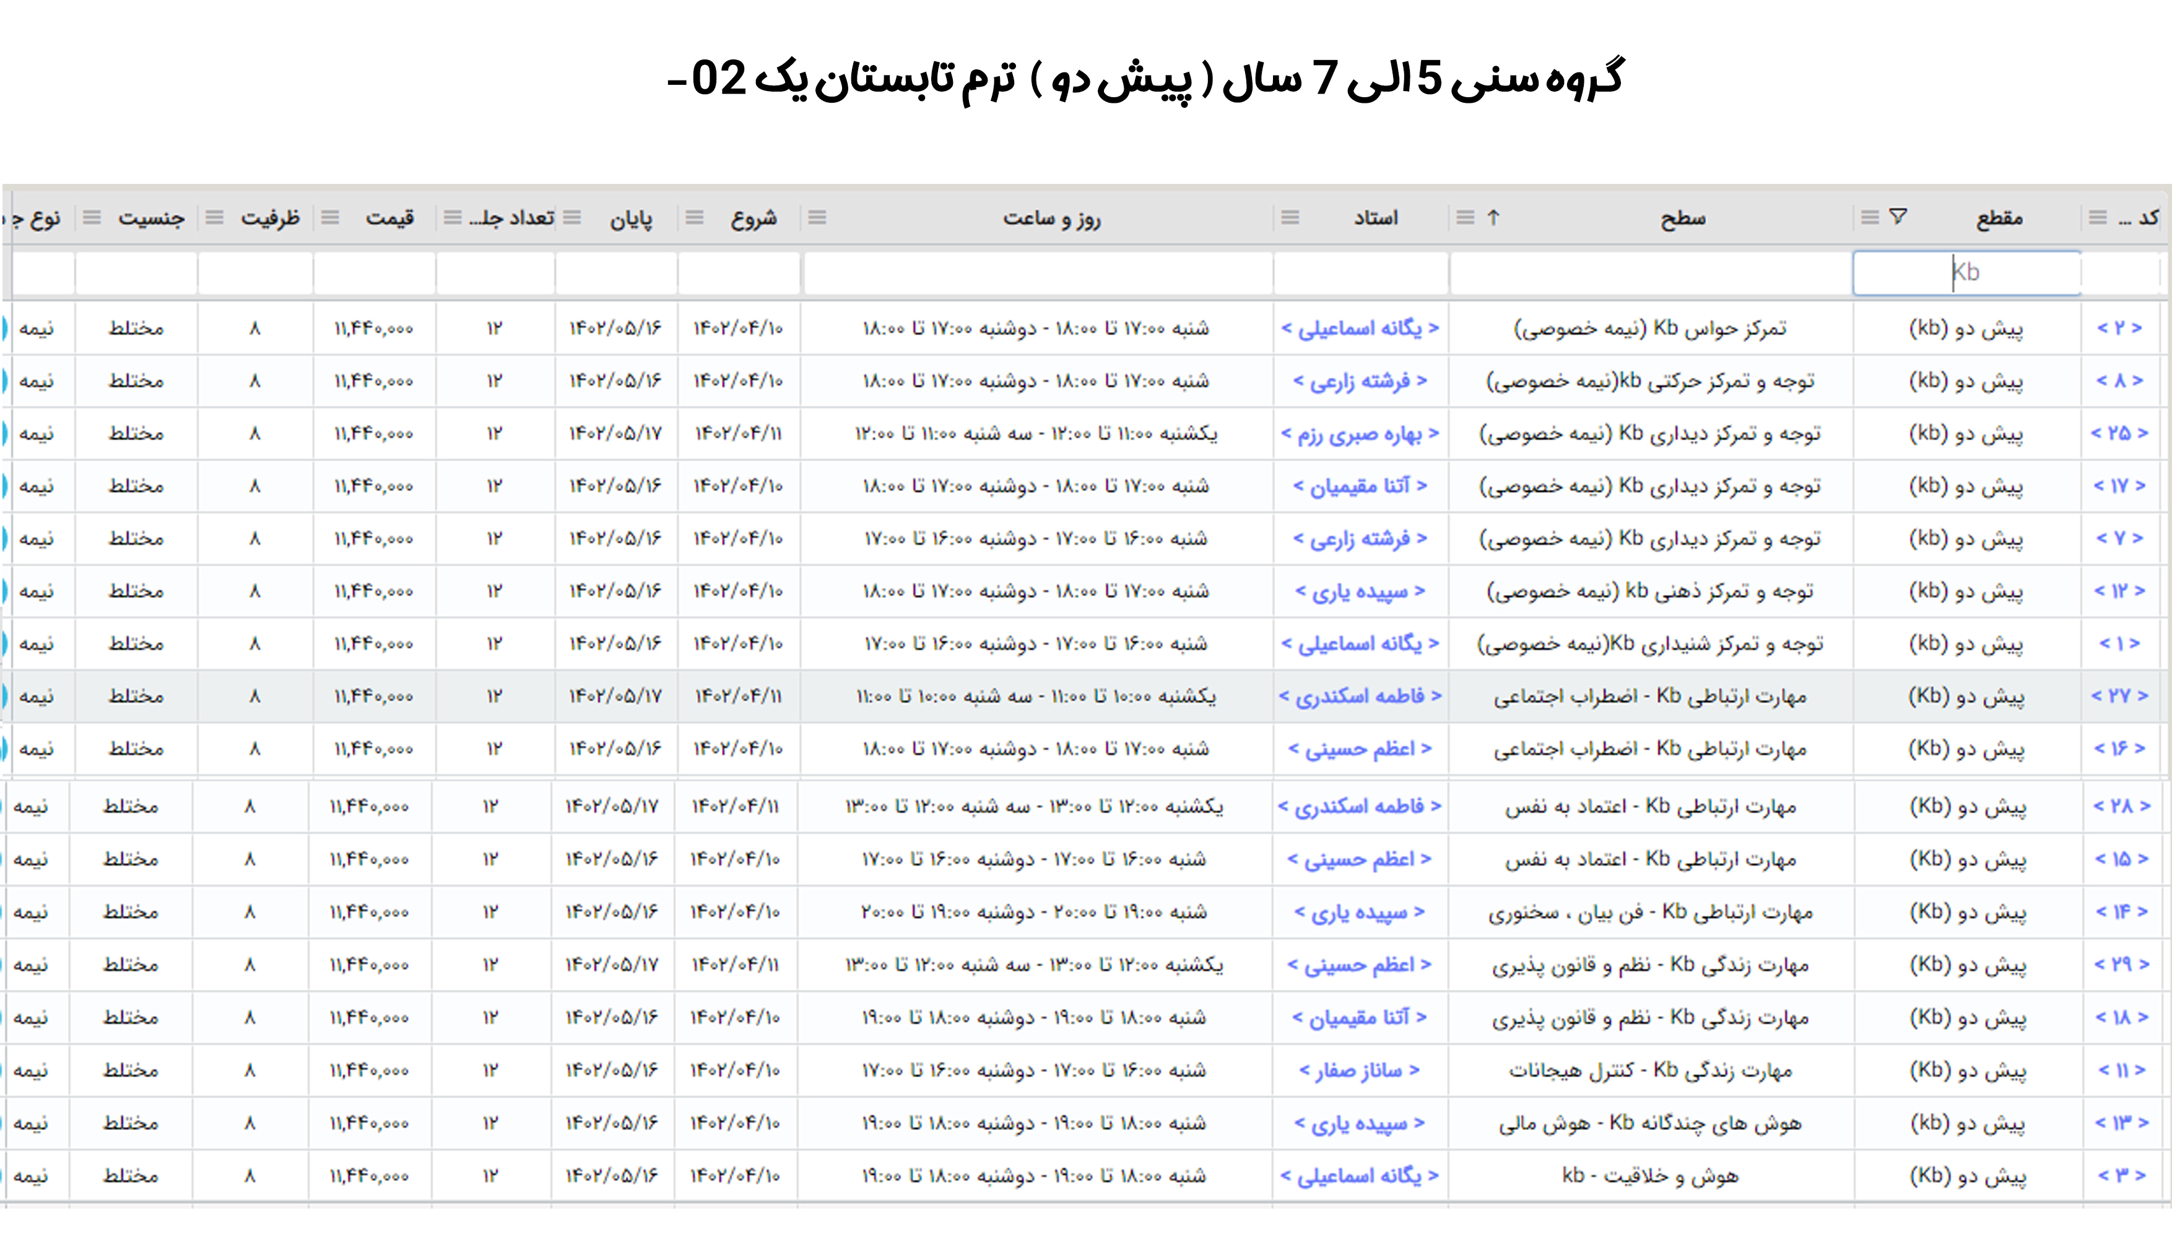The image size is (2172, 1255).
Task: Click sort ascending arrow in سطح header
Action: (1493, 217)
